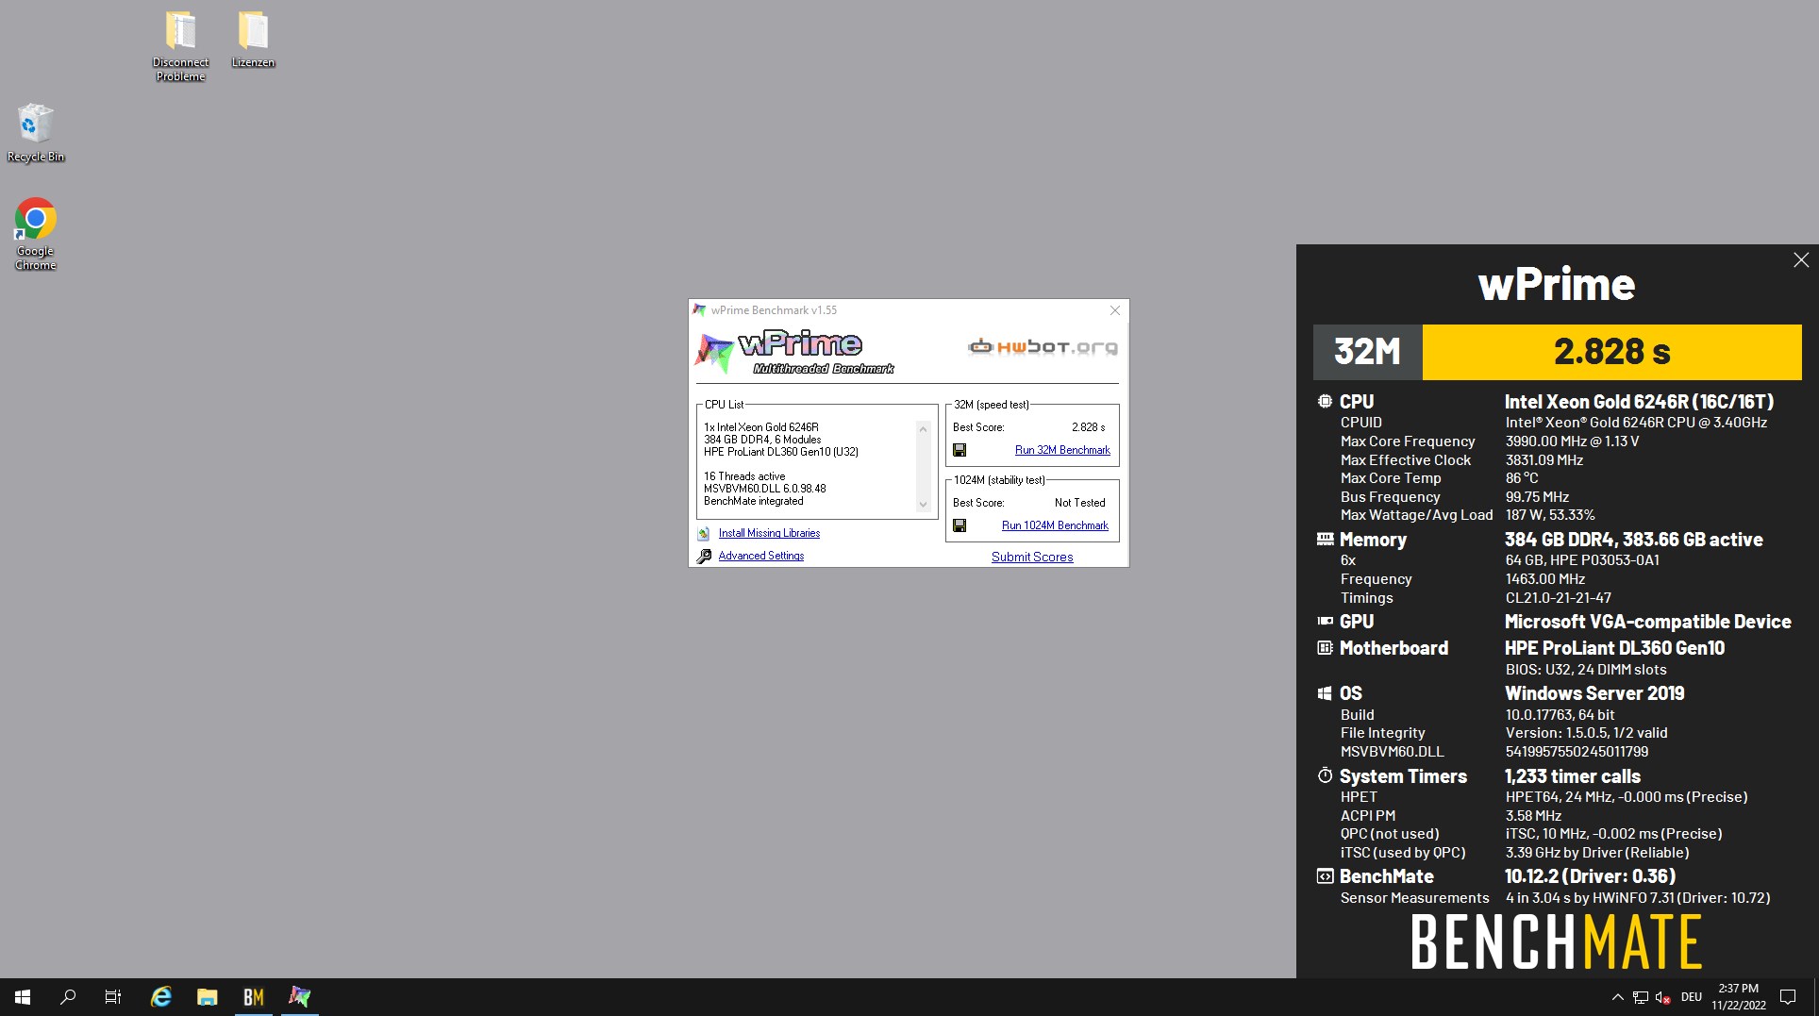Change DEU input language
The height and width of the screenshot is (1016, 1819).
coord(1692,997)
